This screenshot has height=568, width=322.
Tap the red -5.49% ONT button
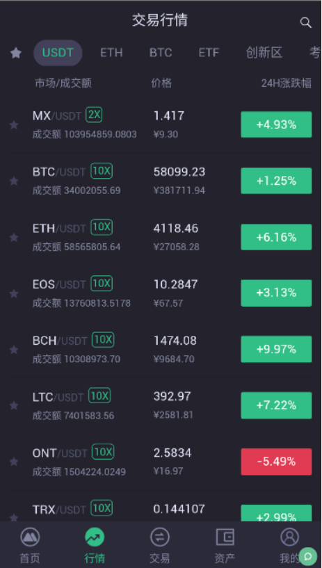coord(276,462)
